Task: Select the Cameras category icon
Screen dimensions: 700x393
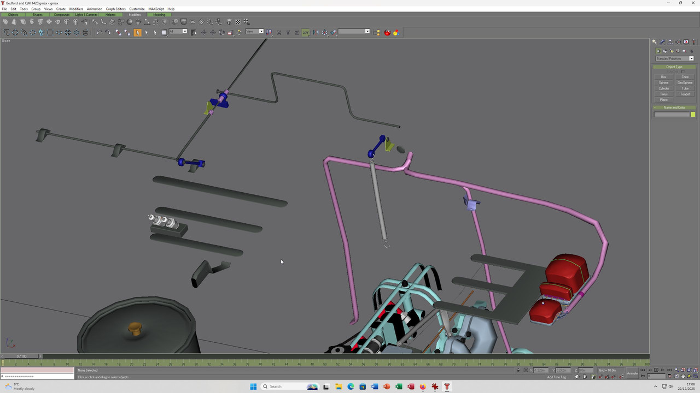Action: pyautogui.click(x=678, y=51)
